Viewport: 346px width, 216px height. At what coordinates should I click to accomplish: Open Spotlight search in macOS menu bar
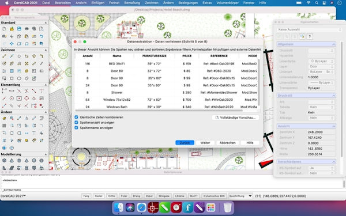[317, 3]
